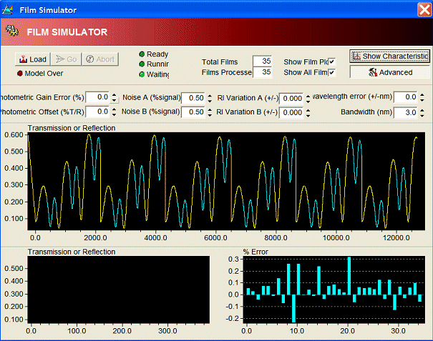
Task: Click the empty lower-left Transmission plot
Action: tap(119, 290)
